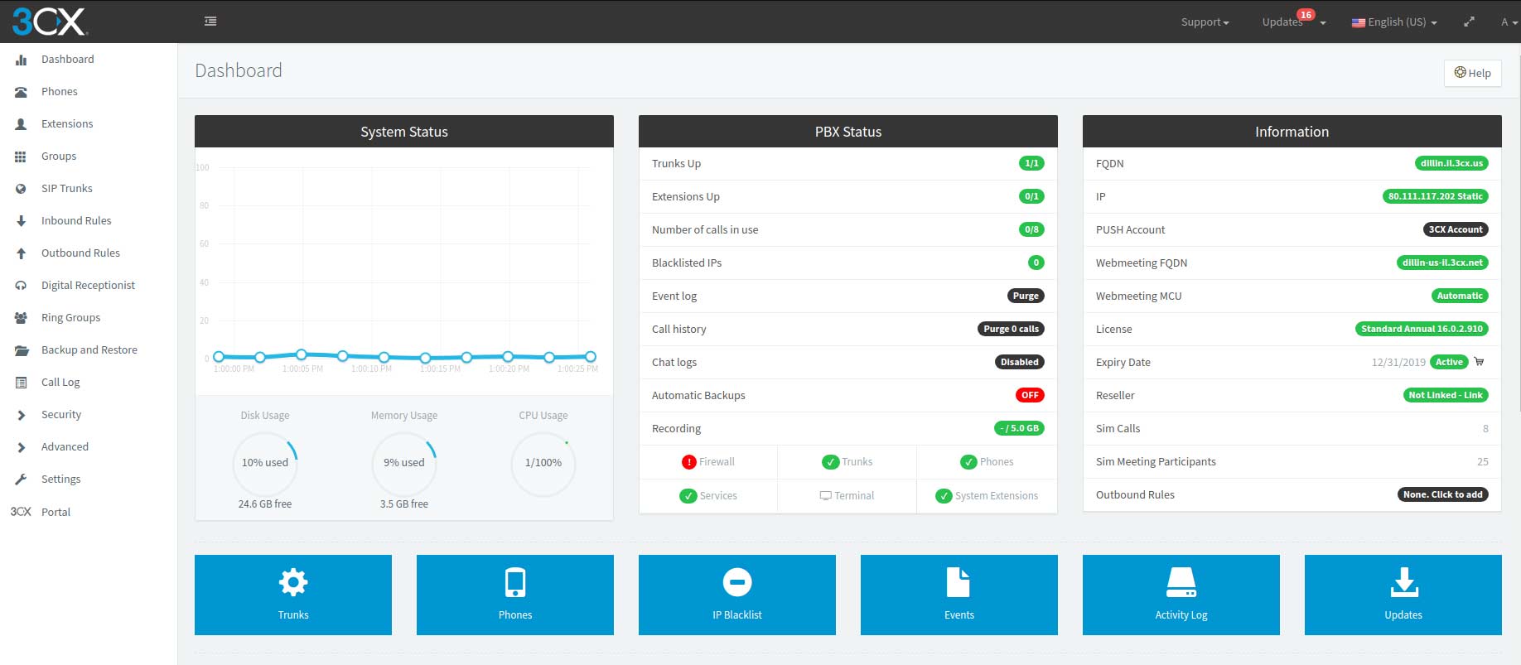This screenshot has height=665, width=1521.
Task: Click the Disk Usage circular gauge
Action: point(265,463)
